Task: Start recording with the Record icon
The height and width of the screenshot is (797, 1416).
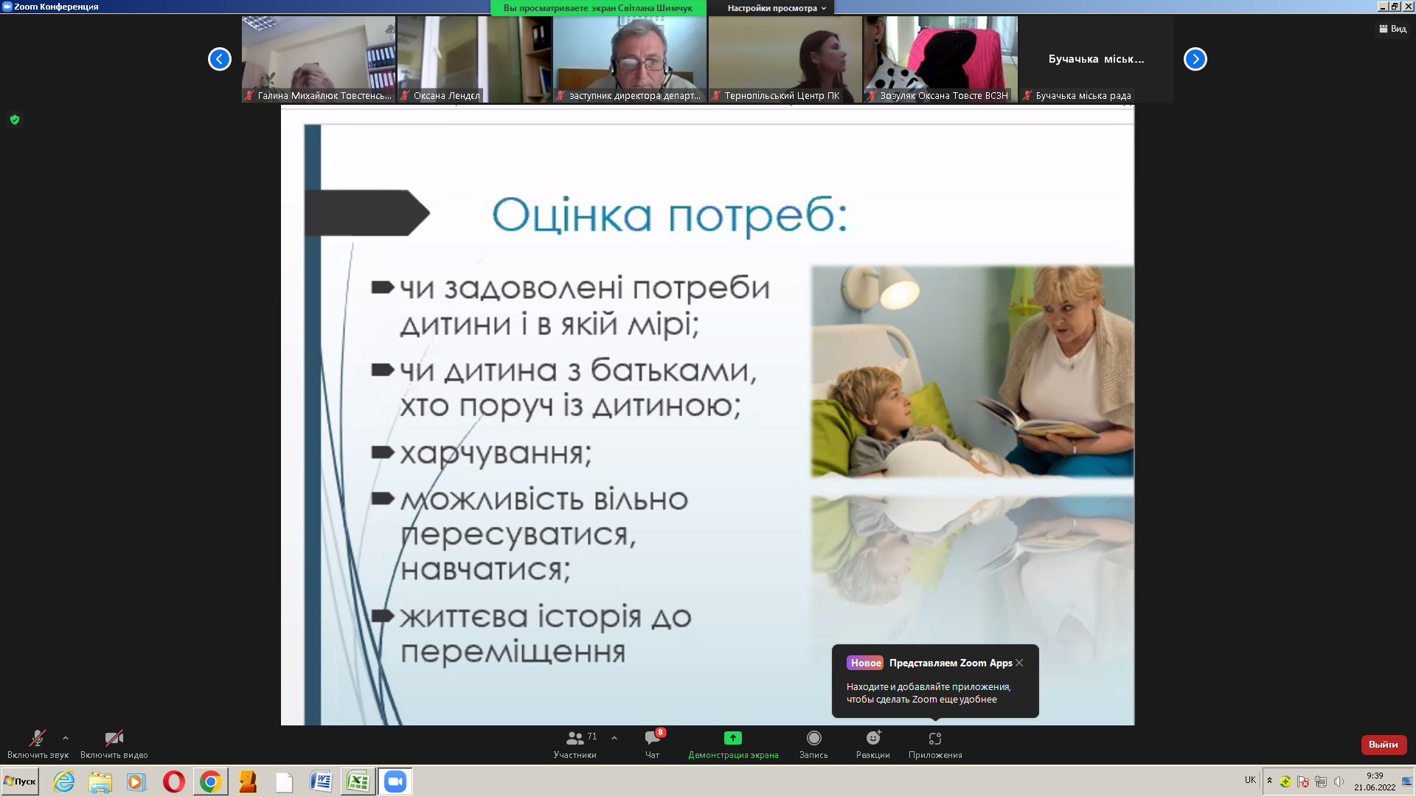Action: (813, 739)
